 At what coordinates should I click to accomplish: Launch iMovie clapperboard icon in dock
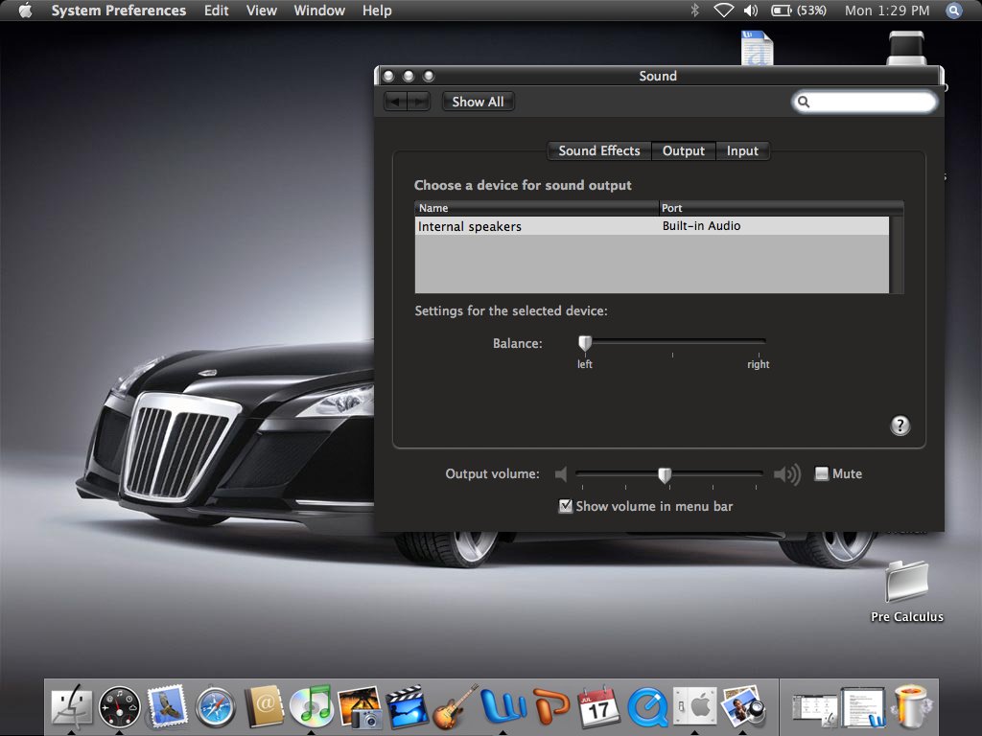pyautogui.click(x=407, y=709)
